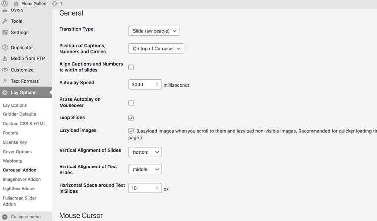Open the Lightbox Addon submenu link
Image resolution: width=377 pixels, height=221 pixels.
[x=19, y=189]
